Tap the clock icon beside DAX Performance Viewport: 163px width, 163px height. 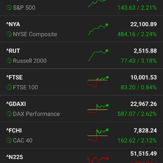9,114
